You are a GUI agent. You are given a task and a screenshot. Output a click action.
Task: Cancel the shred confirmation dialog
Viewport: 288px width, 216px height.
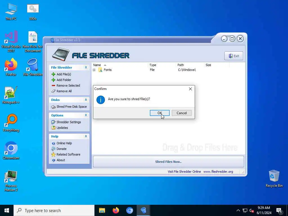(181, 113)
